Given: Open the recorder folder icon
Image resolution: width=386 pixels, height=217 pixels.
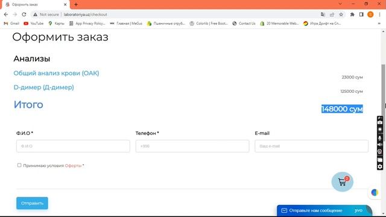Looking at the screenshot, I should tap(380, 160).
